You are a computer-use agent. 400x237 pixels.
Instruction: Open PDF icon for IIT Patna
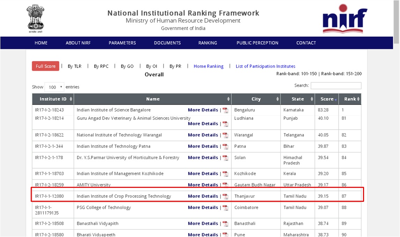click(x=225, y=146)
